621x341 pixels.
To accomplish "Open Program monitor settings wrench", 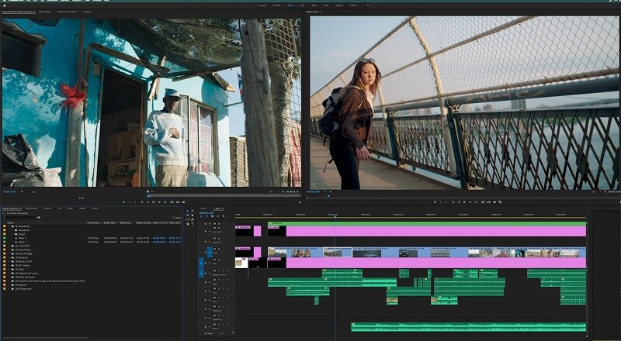I will point(605,191).
